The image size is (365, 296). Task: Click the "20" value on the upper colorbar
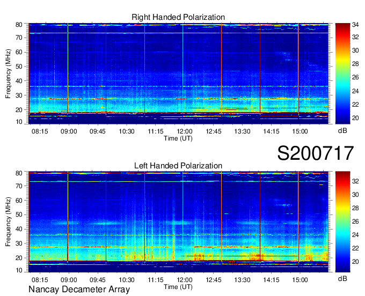355,118
